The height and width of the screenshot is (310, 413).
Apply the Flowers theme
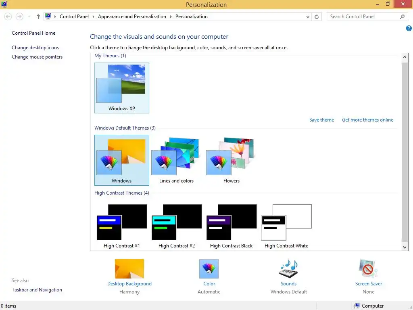click(231, 160)
